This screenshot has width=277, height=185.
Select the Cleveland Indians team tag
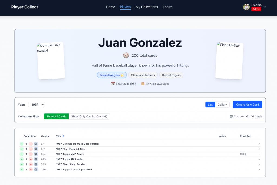coord(143,75)
